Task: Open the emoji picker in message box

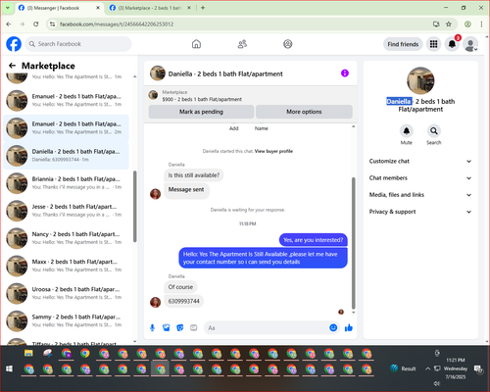Action: pyautogui.click(x=333, y=327)
